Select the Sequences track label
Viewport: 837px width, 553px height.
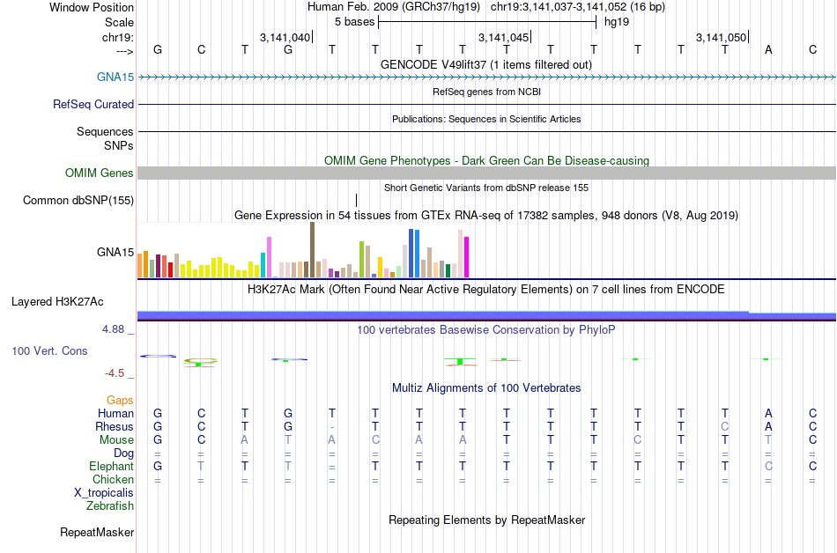tap(105, 131)
